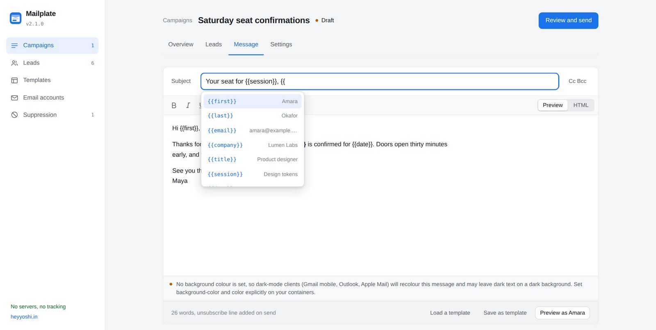Image resolution: width=656 pixels, height=330 pixels.
Task: Insert the {{first}} variable suggestion
Action: tap(253, 101)
